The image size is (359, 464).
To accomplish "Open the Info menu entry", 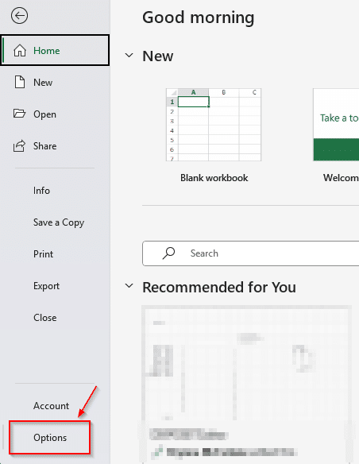I will pyautogui.click(x=41, y=191).
